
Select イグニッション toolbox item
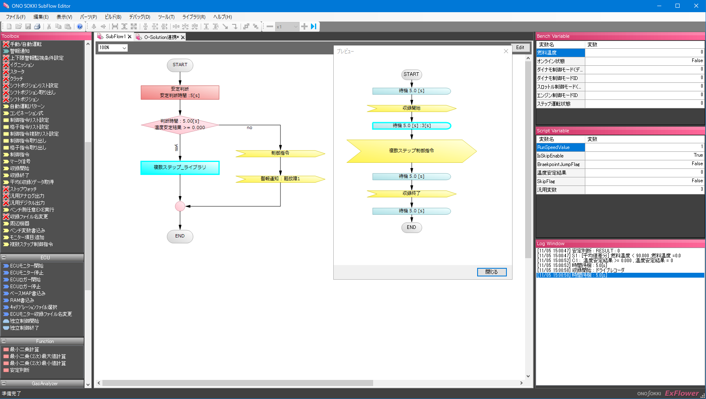[x=22, y=65]
